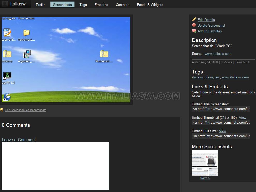Click the heart icon beside Add to Favorites
The width and height of the screenshot is (256, 192).
[x=194, y=31]
